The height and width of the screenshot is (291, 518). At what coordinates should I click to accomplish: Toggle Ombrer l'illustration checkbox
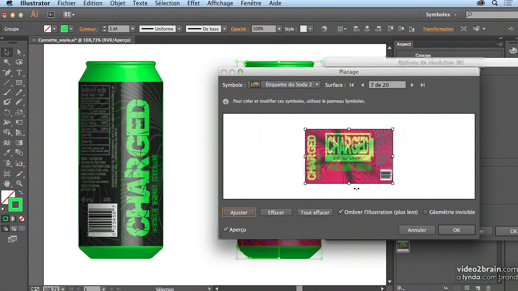[341, 212]
